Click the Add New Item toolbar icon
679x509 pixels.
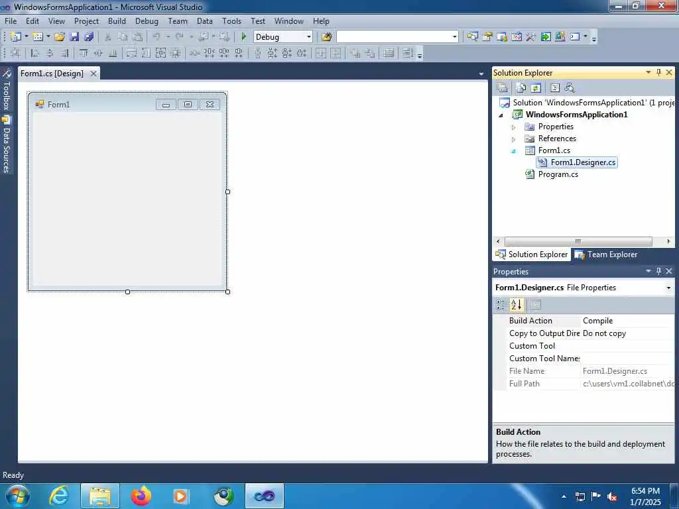(38, 37)
